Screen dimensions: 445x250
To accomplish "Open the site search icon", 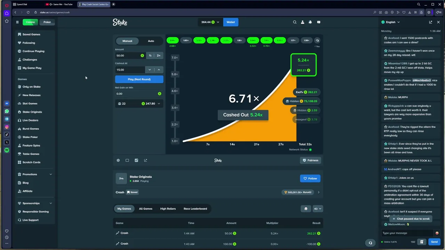I will click(295, 22).
